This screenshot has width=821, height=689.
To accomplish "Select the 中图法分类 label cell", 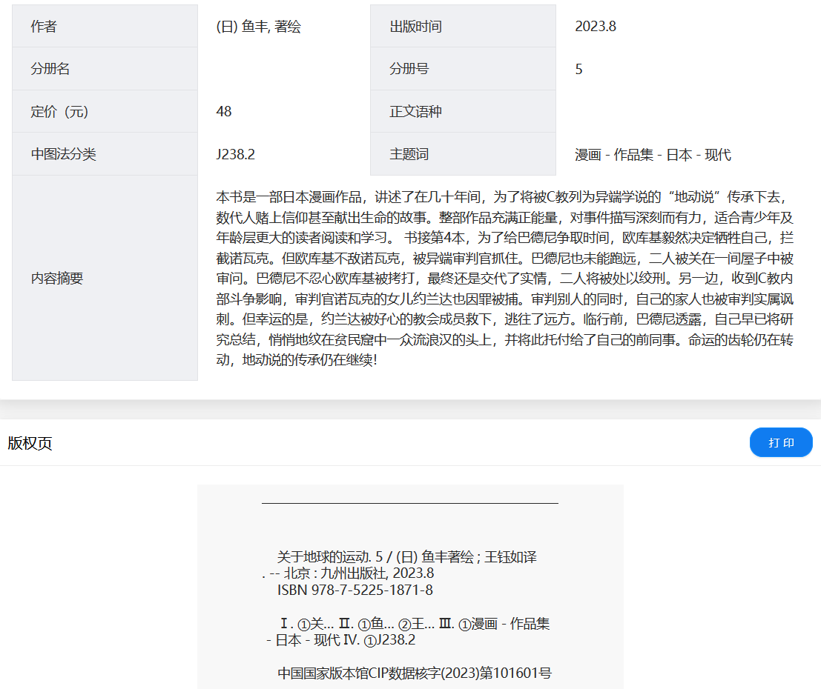I will pyautogui.click(x=105, y=154).
